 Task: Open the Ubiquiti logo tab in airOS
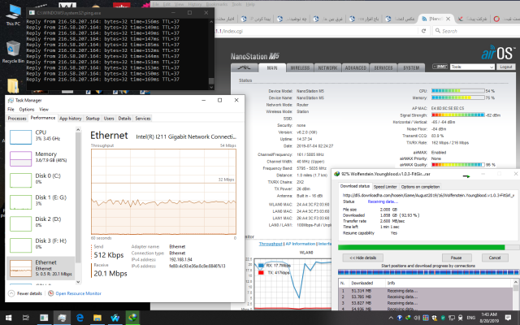pos(245,67)
